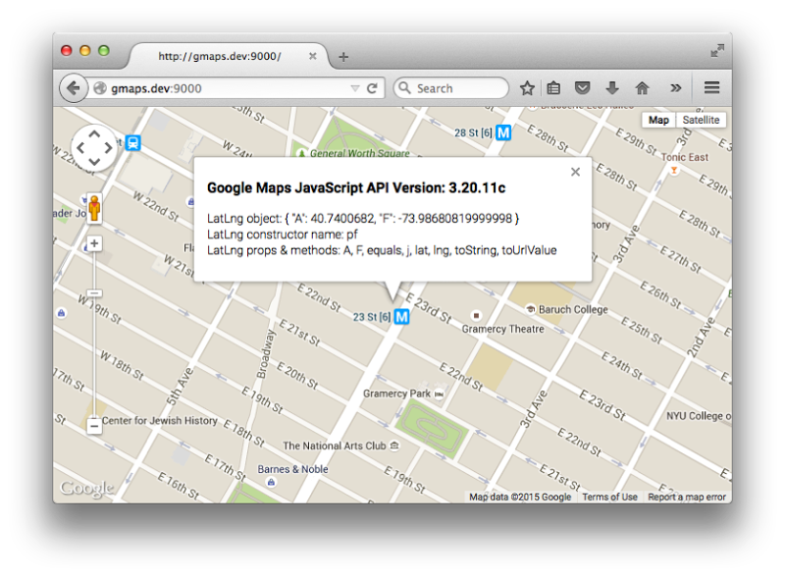Click the Center for Jewish History label
This screenshot has height=577, width=785.
(160, 421)
